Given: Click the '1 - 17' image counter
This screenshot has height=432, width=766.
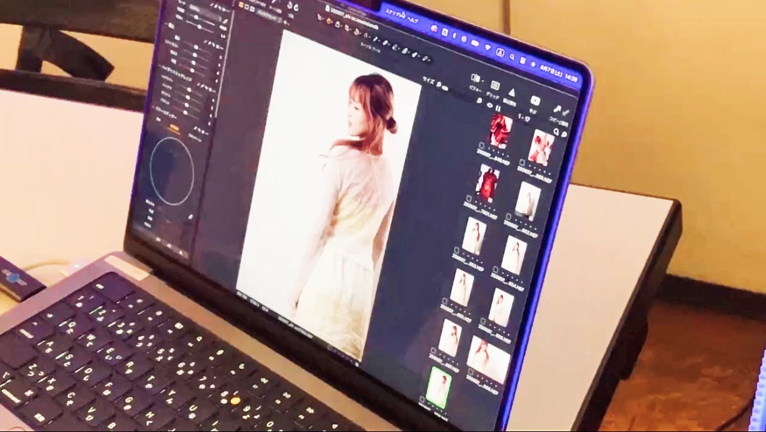Looking at the screenshot, I should tap(523, 118).
